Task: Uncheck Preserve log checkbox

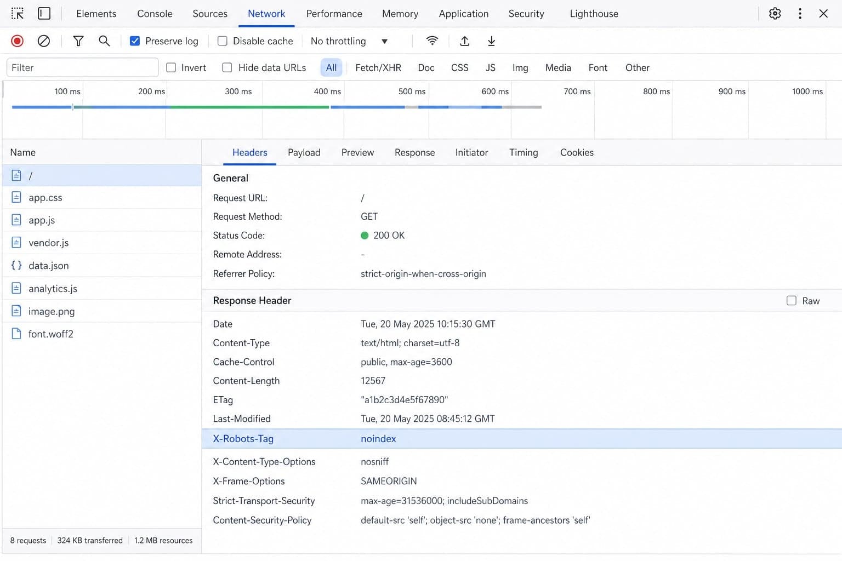Action: tap(135, 41)
